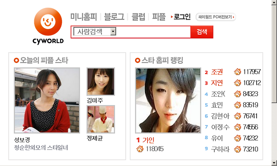Open the 미니홈피 menu

[x=83, y=17]
